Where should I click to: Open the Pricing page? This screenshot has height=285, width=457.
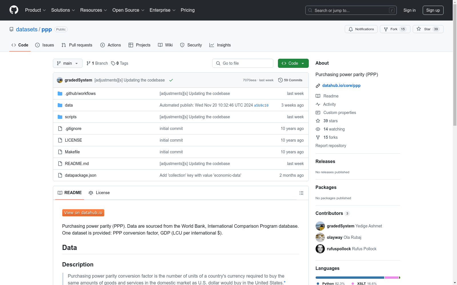(188, 10)
